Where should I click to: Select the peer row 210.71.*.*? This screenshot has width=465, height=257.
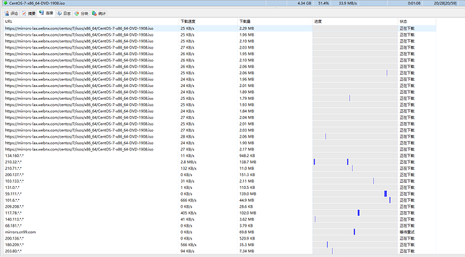pos(220,168)
